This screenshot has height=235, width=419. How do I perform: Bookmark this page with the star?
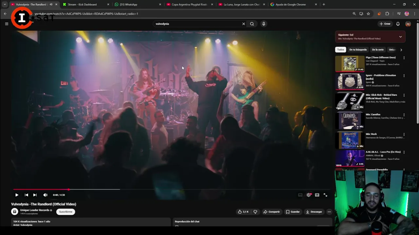[x=368, y=14]
